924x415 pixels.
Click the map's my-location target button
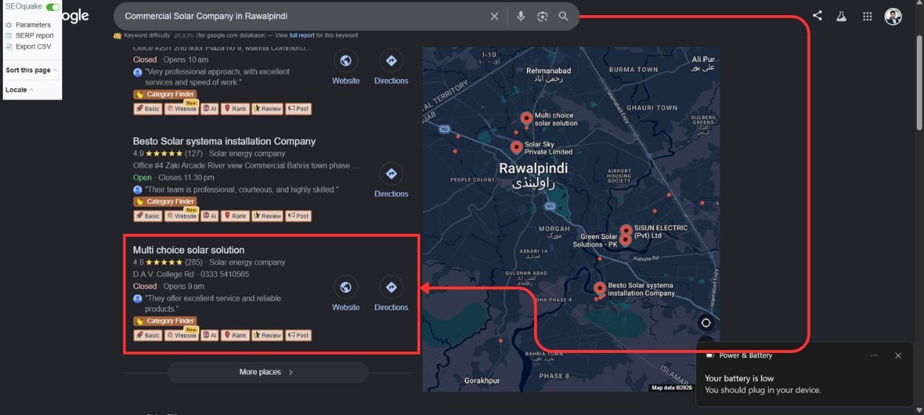[x=706, y=323]
